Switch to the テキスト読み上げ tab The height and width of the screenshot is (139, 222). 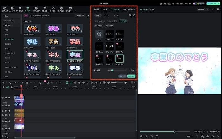tap(129, 10)
